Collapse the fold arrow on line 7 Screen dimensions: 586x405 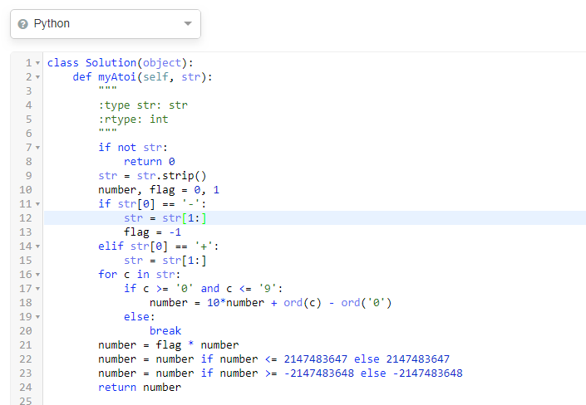37,148
